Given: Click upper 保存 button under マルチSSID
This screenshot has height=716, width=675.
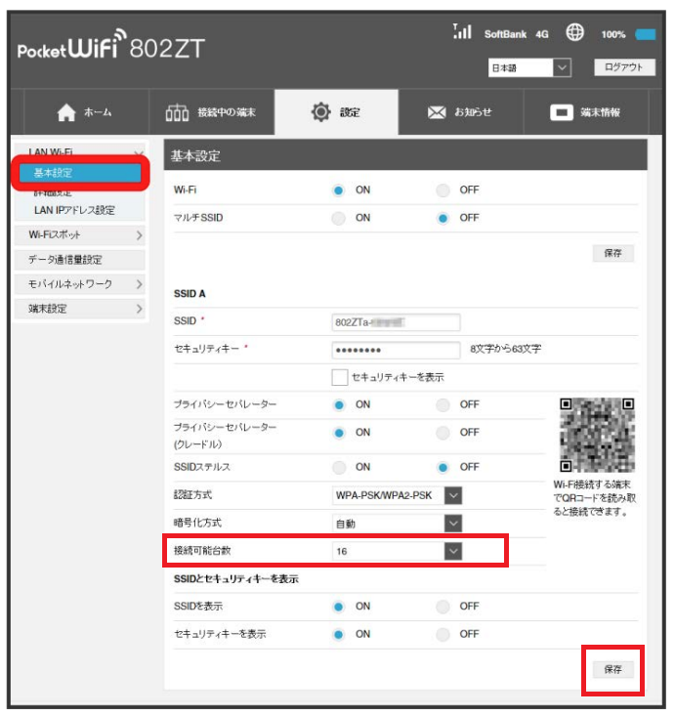Looking at the screenshot, I should click(612, 253).
